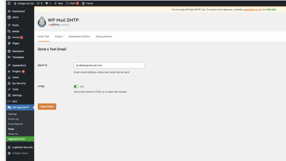The image size is (286, 161).
Task: Open Email Log in the submenu
Action: [13, 119]
